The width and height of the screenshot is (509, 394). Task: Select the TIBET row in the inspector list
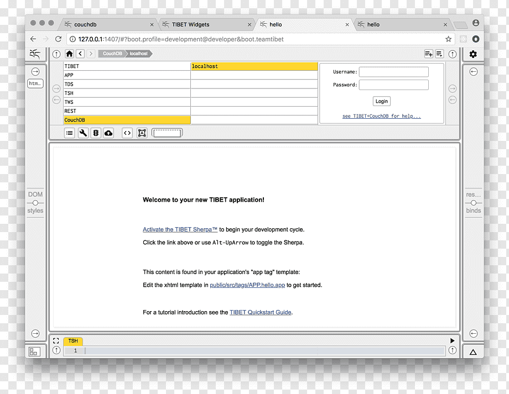(x=127, y=66)
